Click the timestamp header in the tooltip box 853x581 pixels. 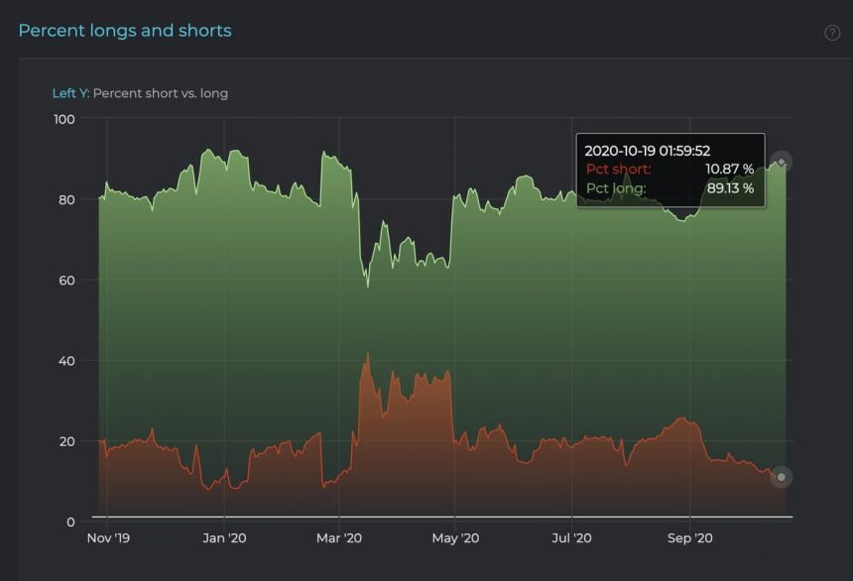pos(647,151)
